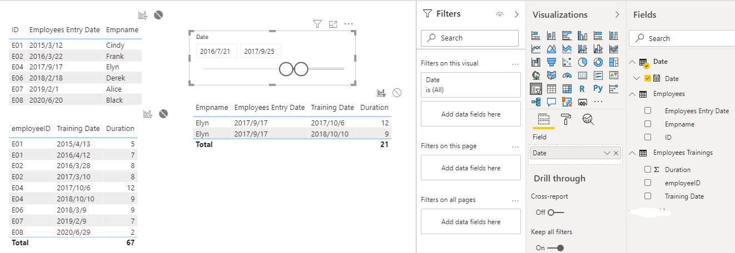735x253 pixels.
Task: Select the stacked bar chart visual
Action: coord(536,36)
